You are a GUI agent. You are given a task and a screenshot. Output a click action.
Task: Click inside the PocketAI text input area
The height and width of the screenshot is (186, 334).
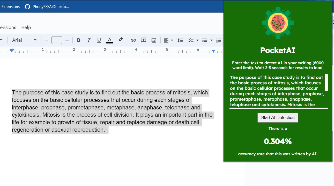277,91
